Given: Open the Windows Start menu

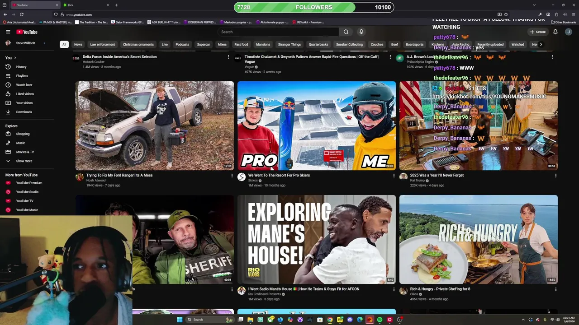Looking at the screenshot, I should tap(180, 320).
